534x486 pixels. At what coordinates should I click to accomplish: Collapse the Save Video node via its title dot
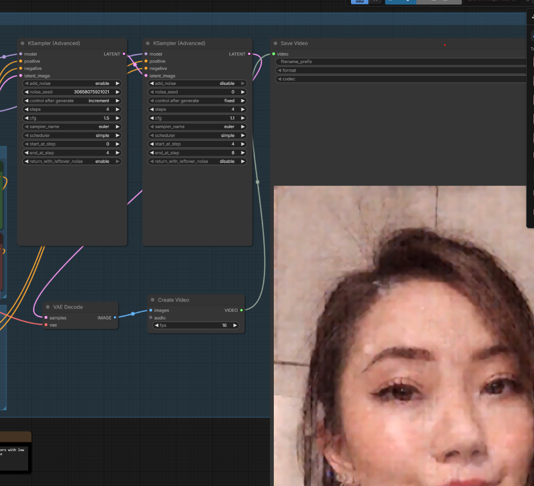[276, 43]
